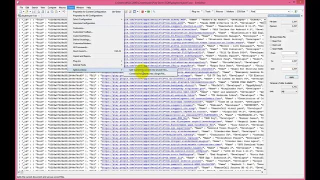Choose Customize Markers menu entry
The width and height of the screenshot is (320, 180).
[x=96, y=43]
